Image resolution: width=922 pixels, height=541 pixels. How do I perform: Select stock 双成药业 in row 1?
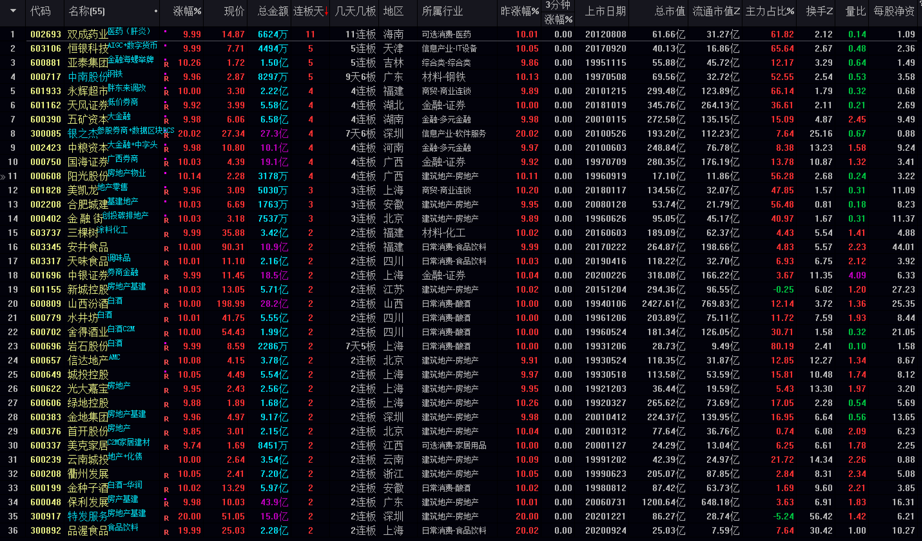tap(88, 35)
